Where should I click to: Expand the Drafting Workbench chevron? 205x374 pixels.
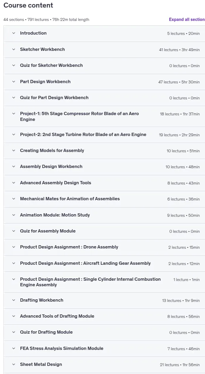coord(13,300)
